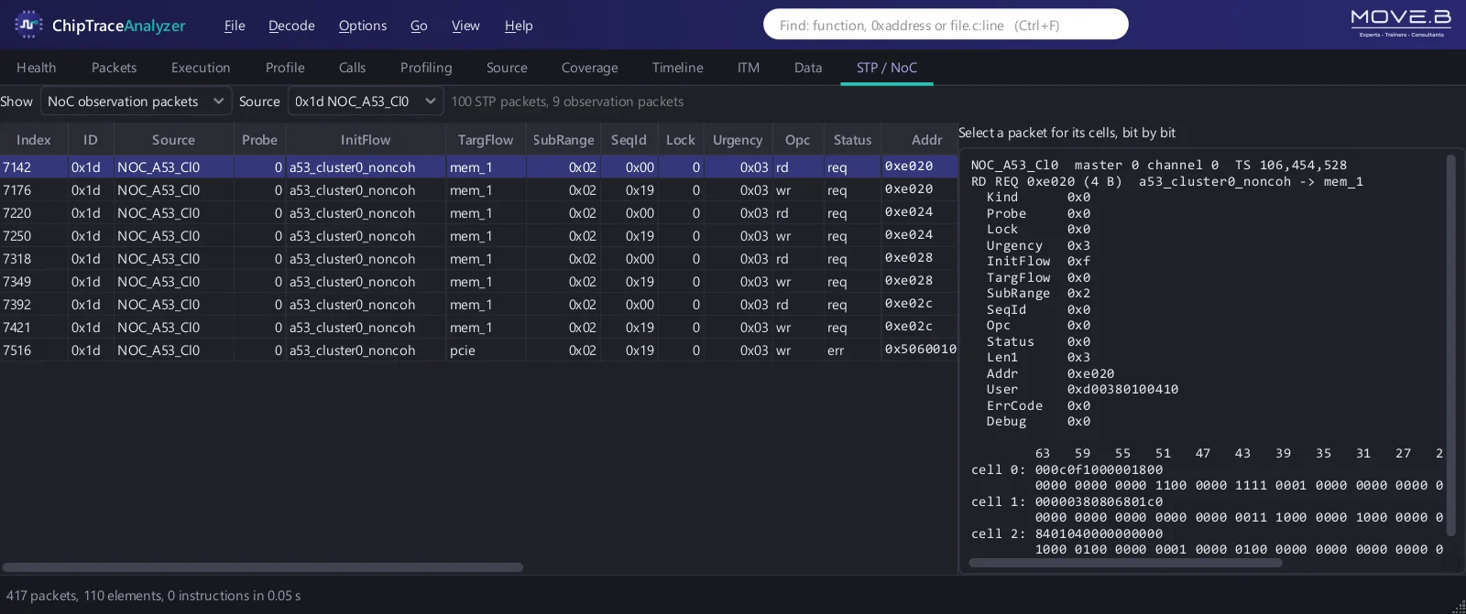Select packet row with index 7250
1466x614 pixels.
[478, 236]
